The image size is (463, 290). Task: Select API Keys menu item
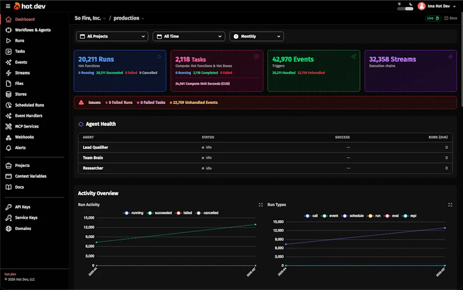(23, 207)
